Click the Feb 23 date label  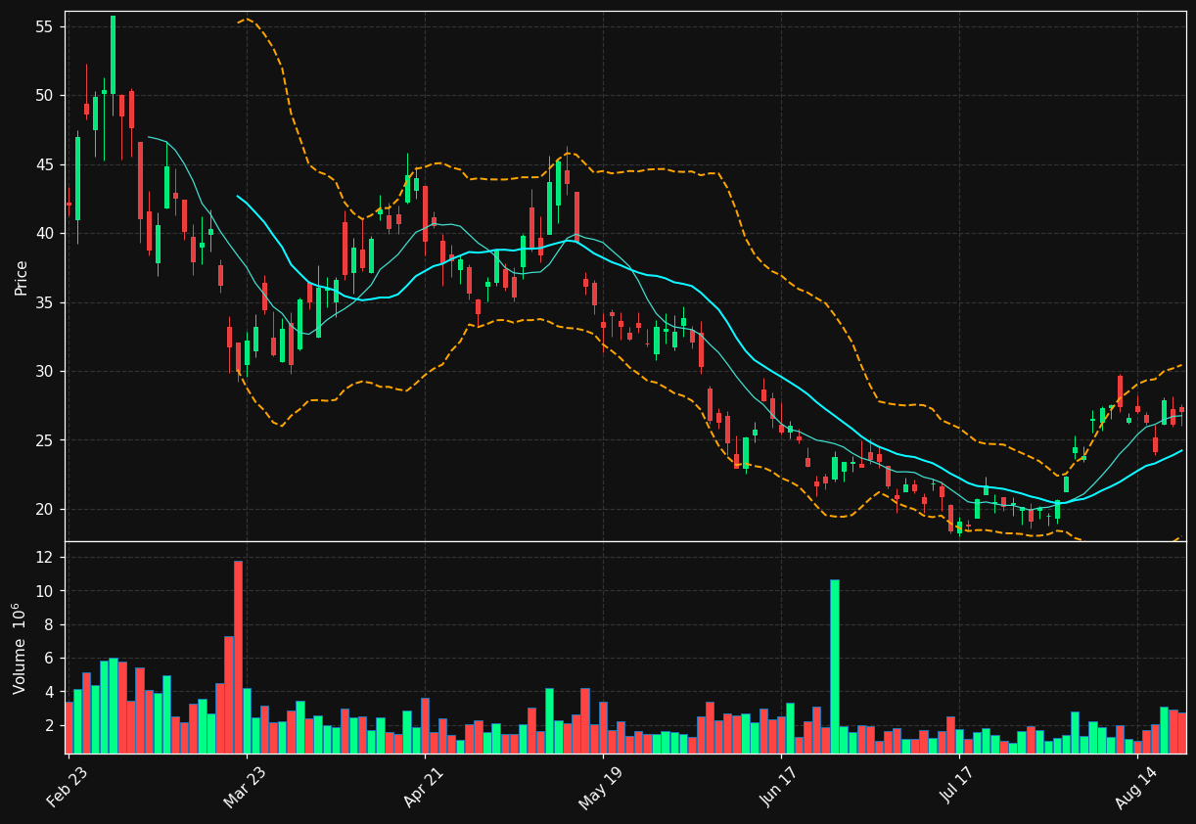pos(67,787)
